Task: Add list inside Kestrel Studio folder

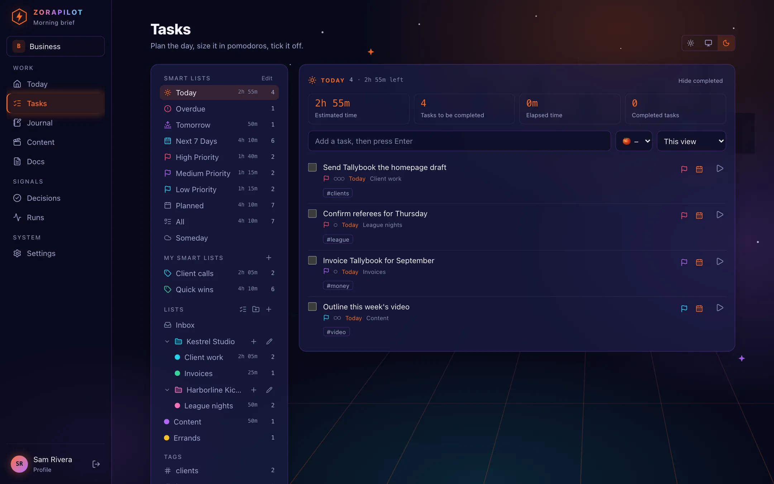Action: 254,341
